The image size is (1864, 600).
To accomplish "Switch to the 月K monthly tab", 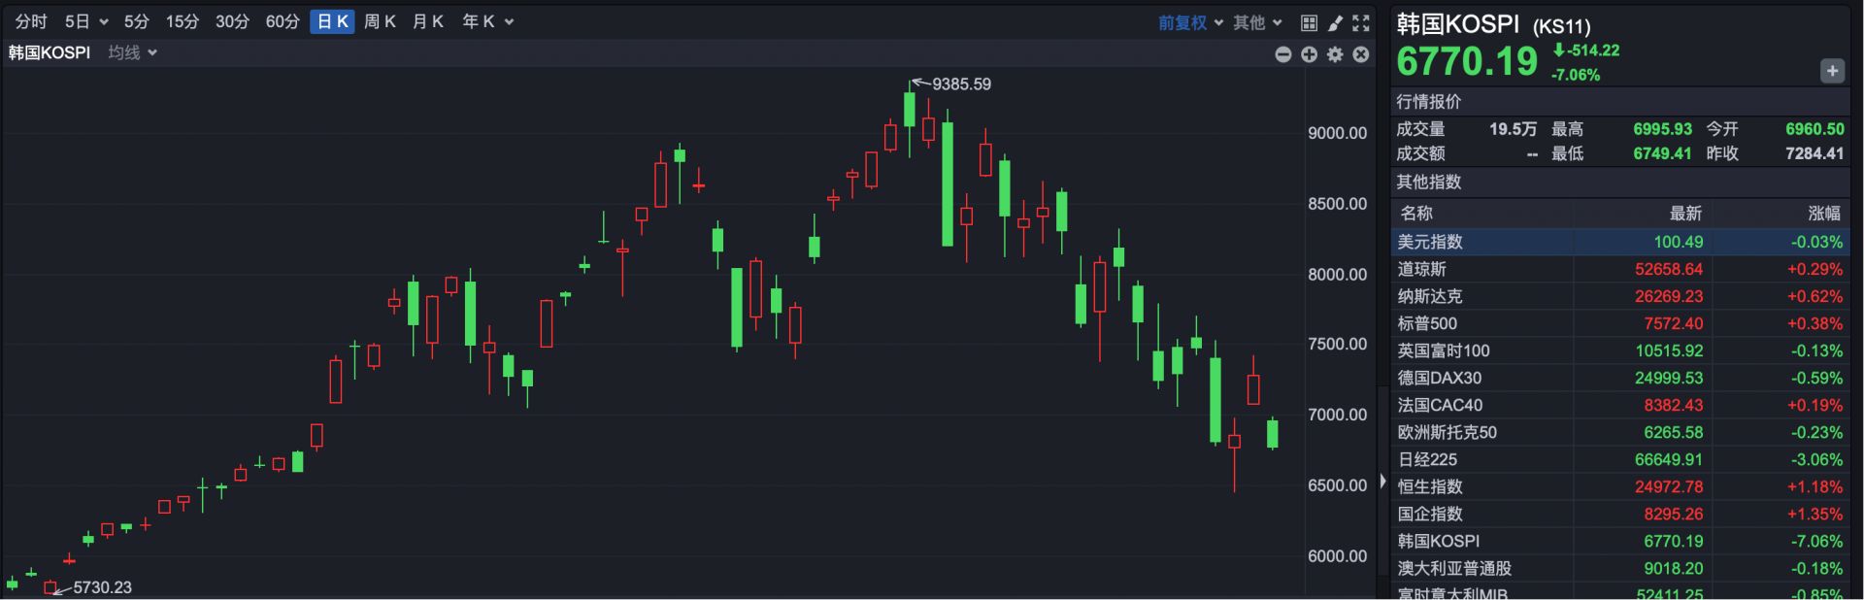I will 428,21.
